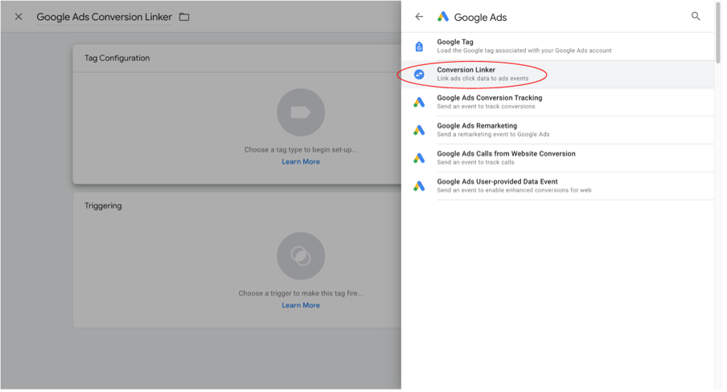The image size is (727, 392).
Task: Open Learn More under Tag Configuration
Action: click(301, 162)
